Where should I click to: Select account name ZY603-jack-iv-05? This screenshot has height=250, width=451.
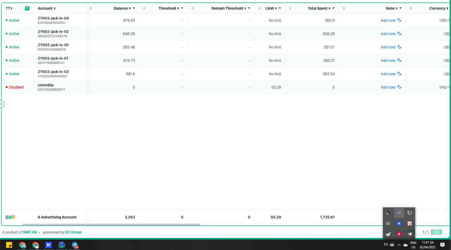coord(53,45)
